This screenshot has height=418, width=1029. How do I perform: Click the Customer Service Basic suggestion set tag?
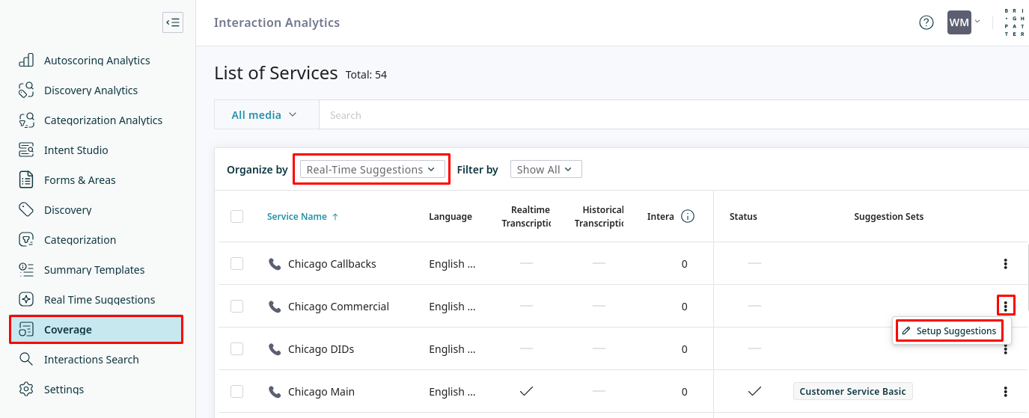coord(852,392)
